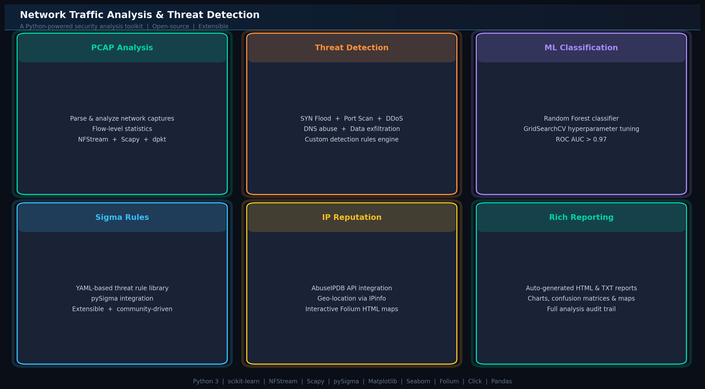Click the 'NFStream + Scapy + dpkt' line

click(122, 139)
